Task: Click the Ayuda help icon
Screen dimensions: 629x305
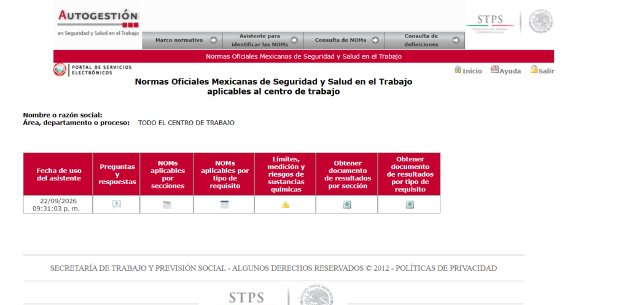Action: tap(494, 69)
